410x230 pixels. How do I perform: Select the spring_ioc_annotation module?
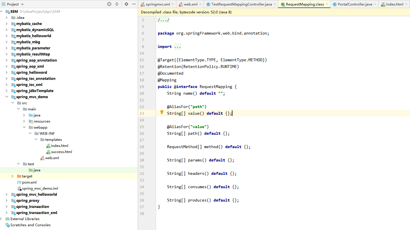[x=36, y=79]
